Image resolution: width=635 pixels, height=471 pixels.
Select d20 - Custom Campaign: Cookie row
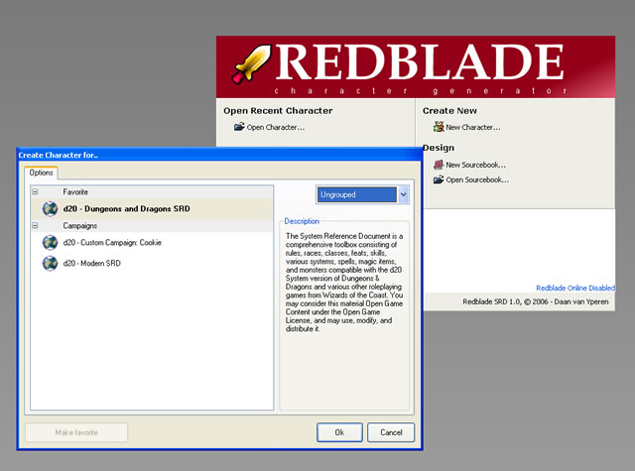click(152, 243)
